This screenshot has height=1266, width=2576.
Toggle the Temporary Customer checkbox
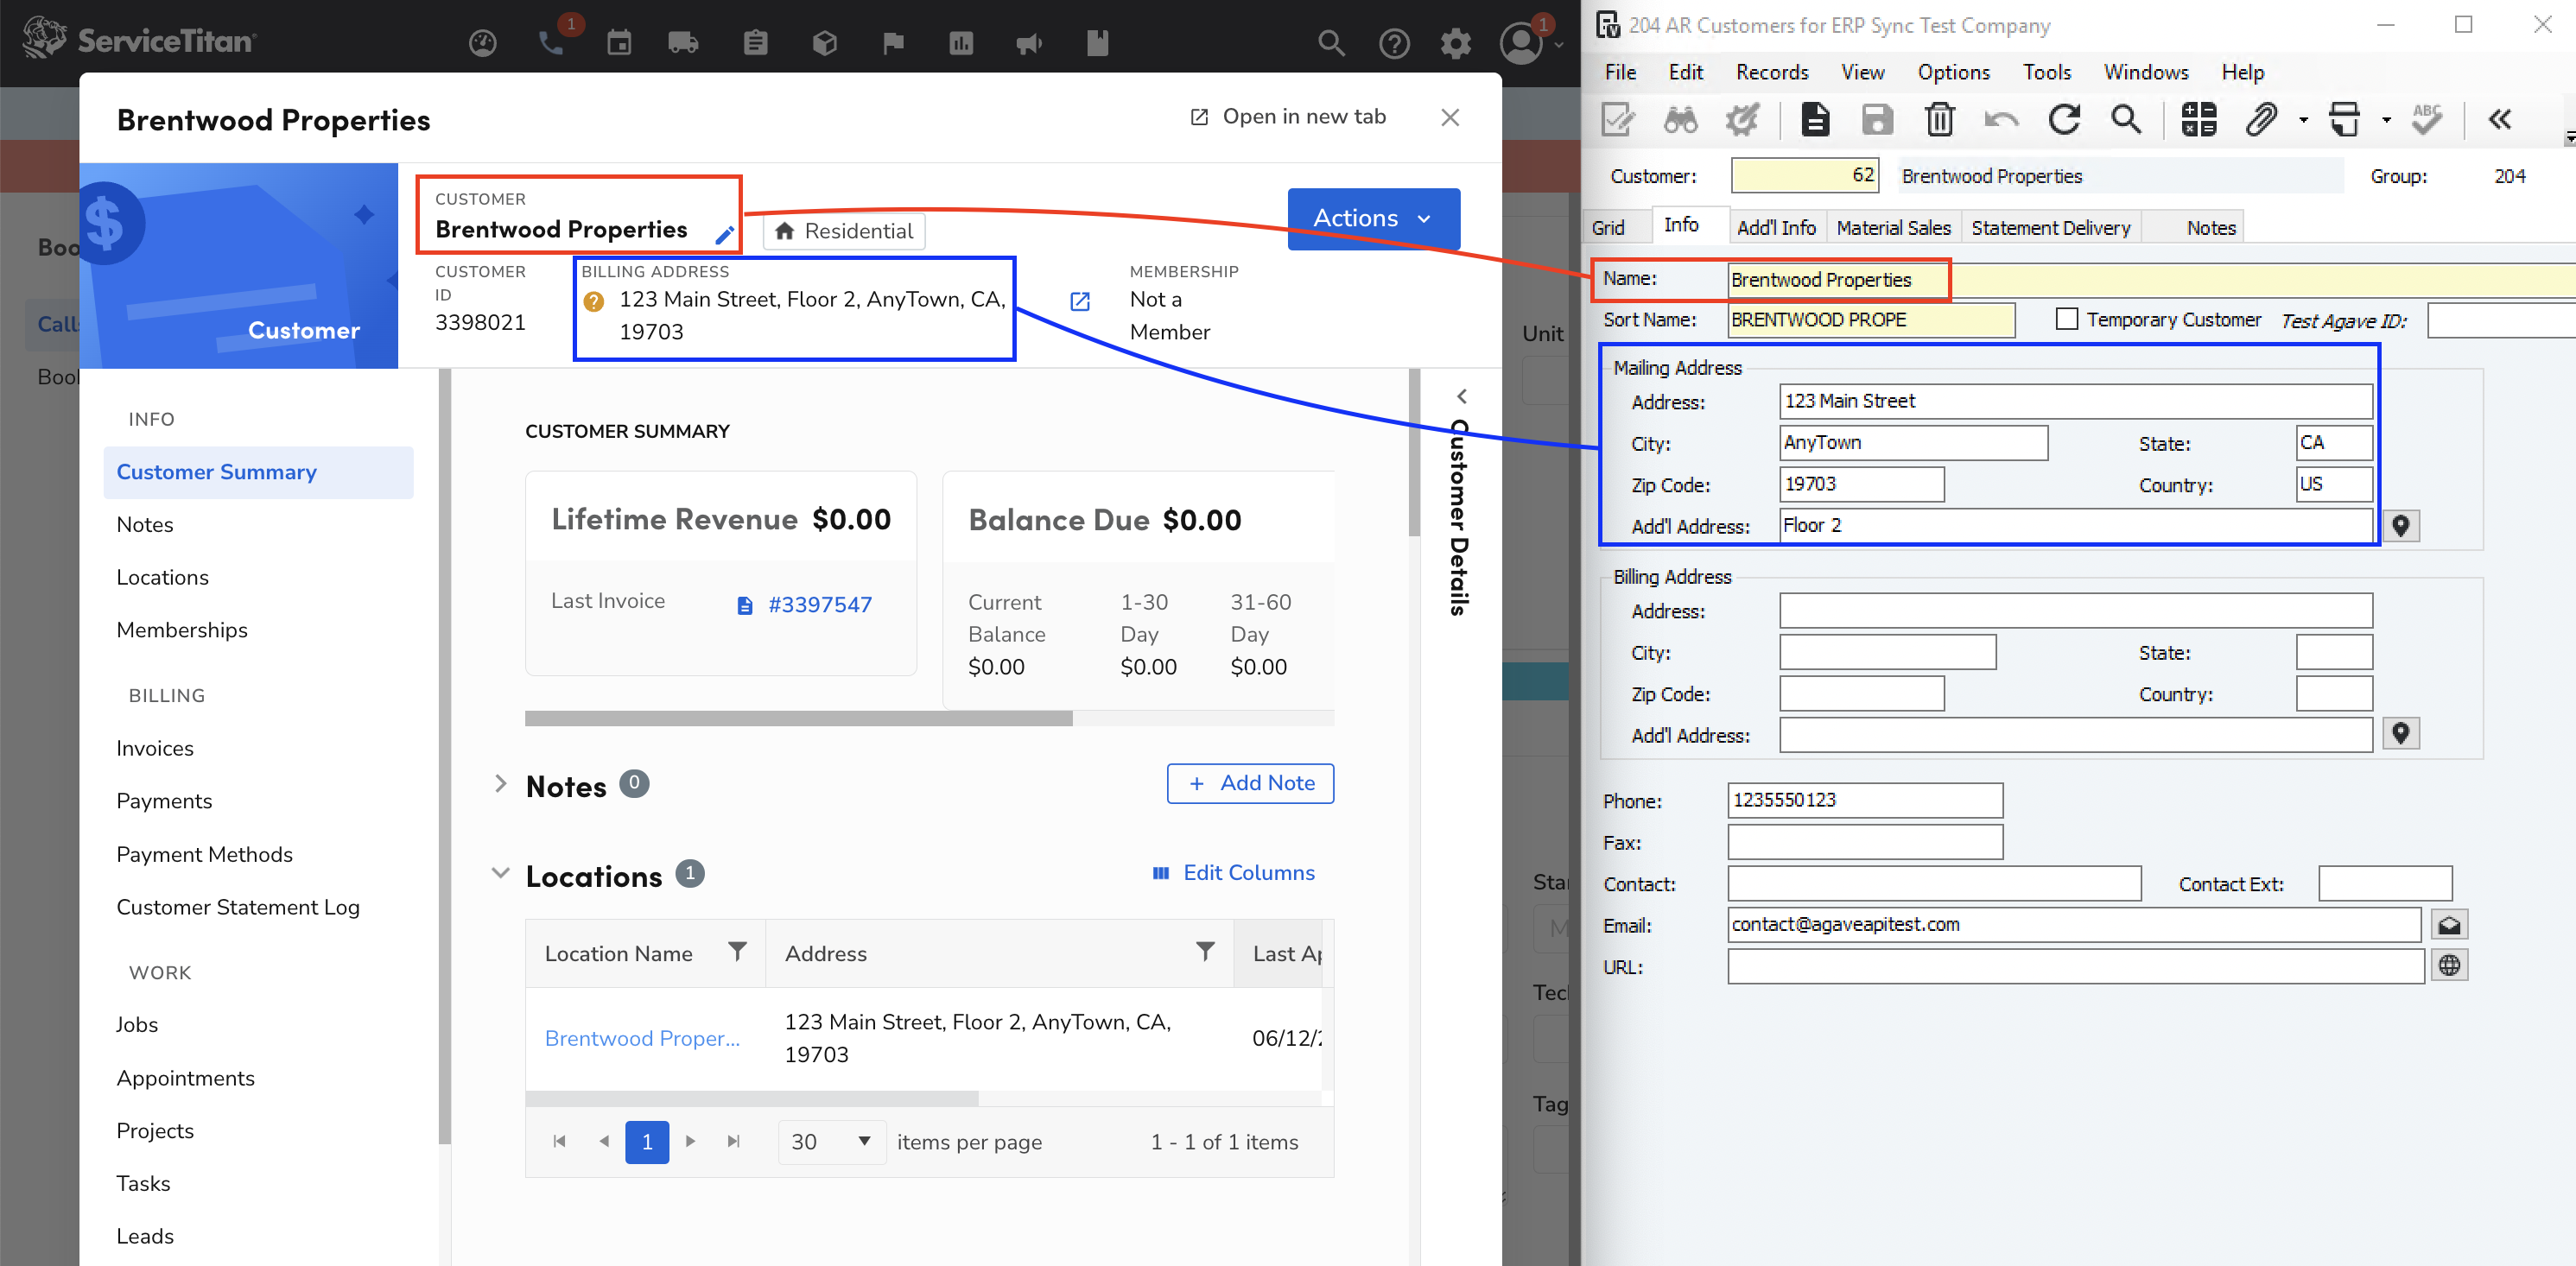pos(2067,319)
